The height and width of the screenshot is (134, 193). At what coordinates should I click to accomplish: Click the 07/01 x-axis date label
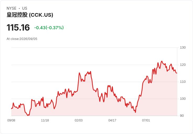146,120
